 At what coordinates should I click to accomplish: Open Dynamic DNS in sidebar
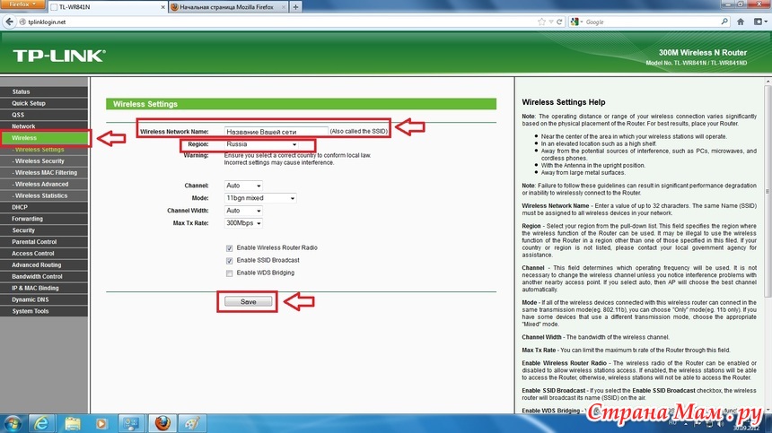point(44,299)
